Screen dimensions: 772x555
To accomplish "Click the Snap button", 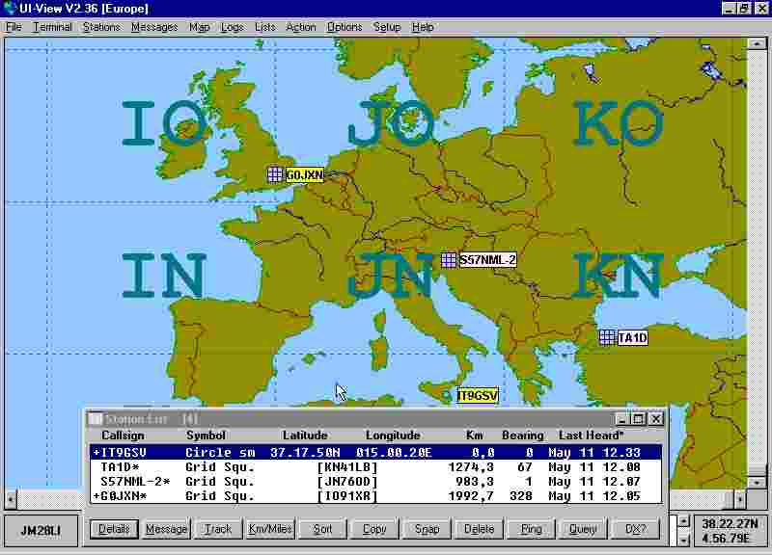I will (x=427, y=529).
